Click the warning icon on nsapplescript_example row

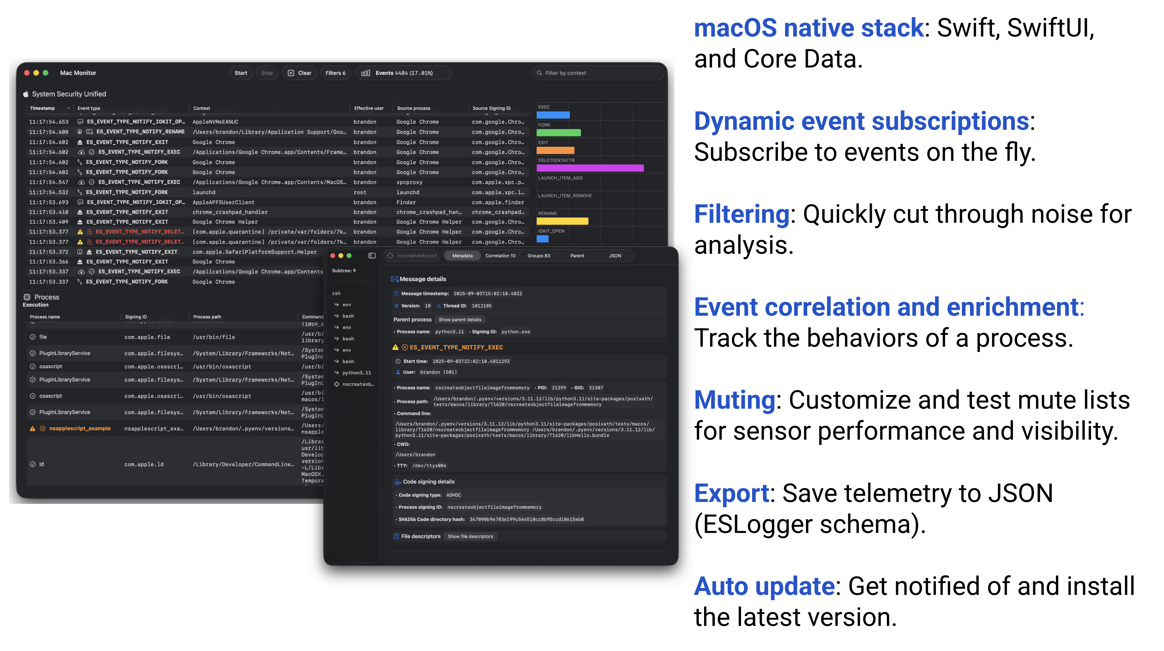[x=33, y=428]
